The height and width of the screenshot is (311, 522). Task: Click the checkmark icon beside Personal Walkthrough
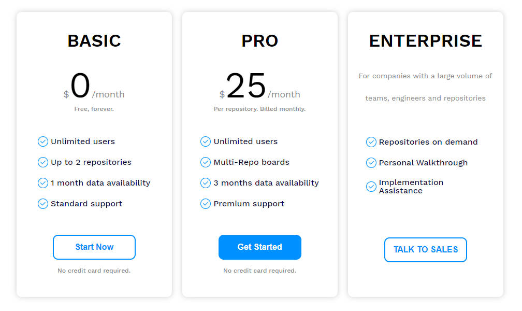371,162
